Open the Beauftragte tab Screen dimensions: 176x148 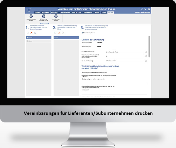coord(55,12)
